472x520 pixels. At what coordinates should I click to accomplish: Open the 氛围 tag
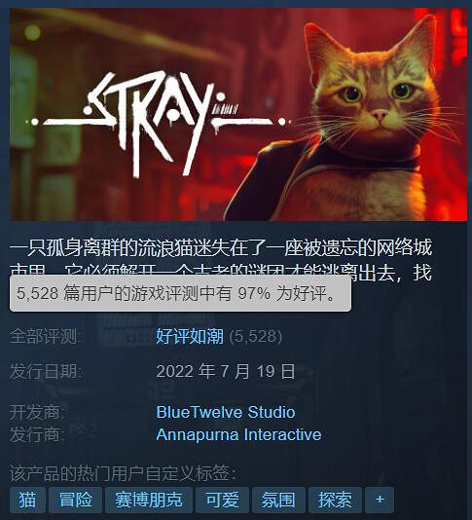point(278,500)
